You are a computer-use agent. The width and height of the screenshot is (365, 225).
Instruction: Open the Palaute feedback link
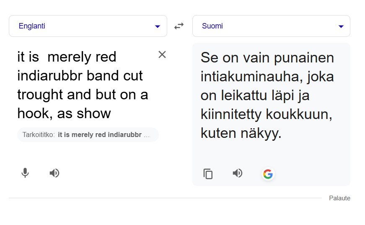pyautogui.click(x=339, y=198)
